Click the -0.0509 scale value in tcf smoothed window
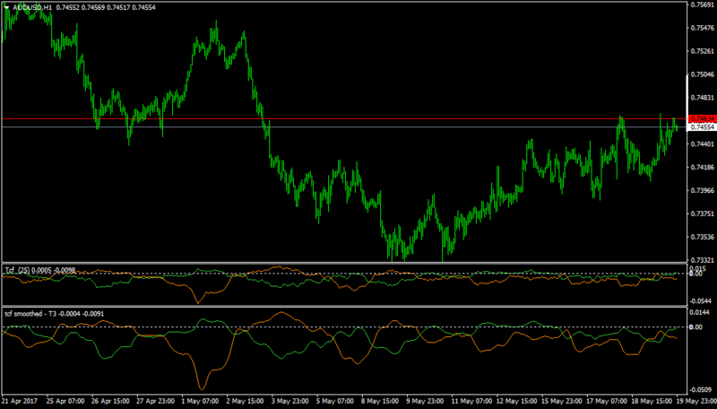Viewport: 717px width, 409px height. pyautogui.click(x=701, y=390)
